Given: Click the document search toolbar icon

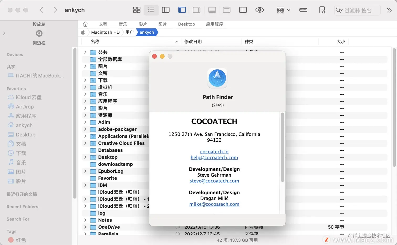Looking at the screenshot, I should pos(322,10).
